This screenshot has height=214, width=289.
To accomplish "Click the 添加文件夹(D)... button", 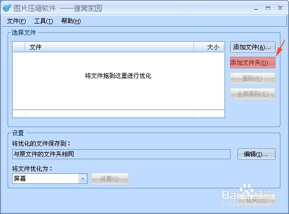I will pyautogui.click(x=253, y=63).
